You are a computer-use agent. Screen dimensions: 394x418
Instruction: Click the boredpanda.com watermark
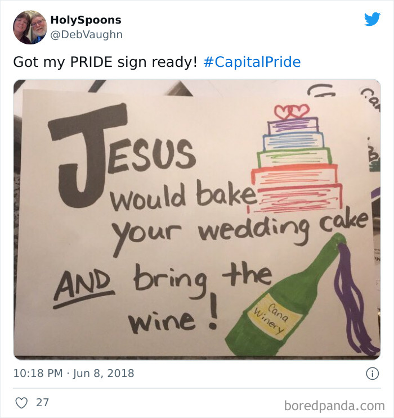coord(334,406)
